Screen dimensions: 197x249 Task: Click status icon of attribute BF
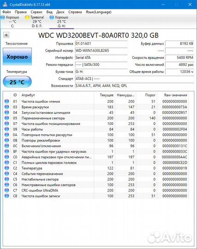6,151
